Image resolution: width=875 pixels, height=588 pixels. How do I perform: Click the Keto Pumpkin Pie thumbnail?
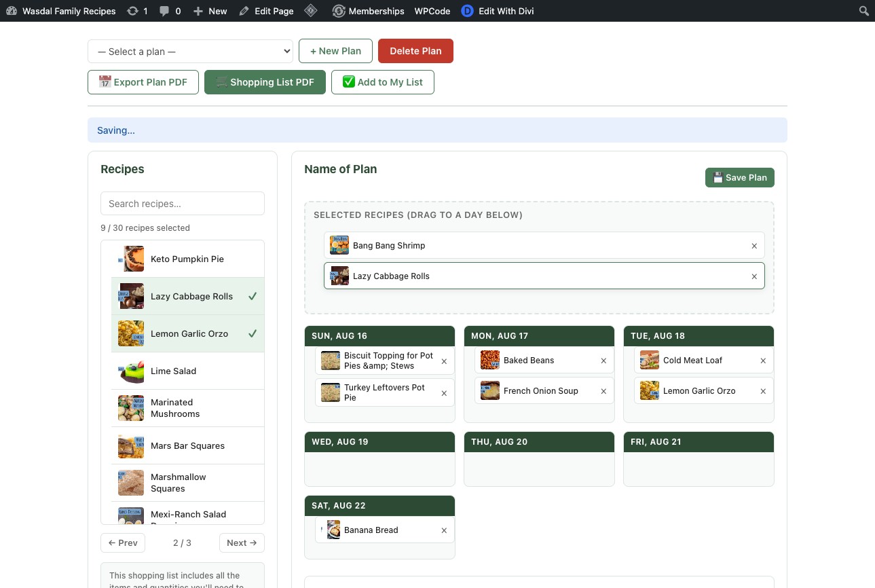coord(131,259)
